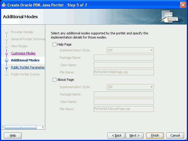Click the Cancel button

click(x=175, y=135)
